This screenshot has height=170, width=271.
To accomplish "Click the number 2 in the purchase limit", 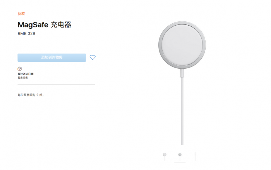I will [x=38, y=95].
